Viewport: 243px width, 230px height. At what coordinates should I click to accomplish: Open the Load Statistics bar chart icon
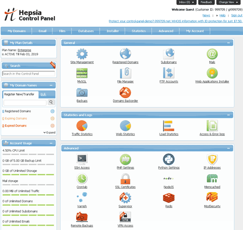[169, 125]
